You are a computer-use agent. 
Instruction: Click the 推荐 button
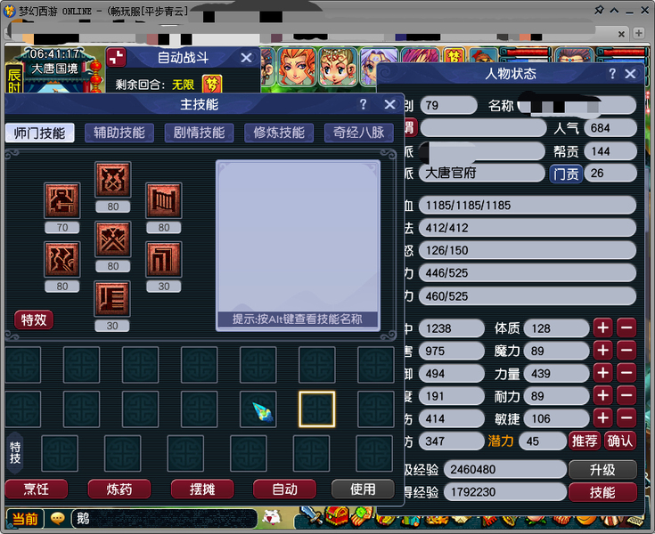coord(585,441)
